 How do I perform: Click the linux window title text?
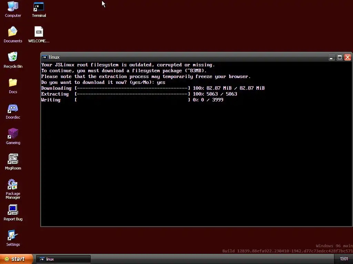[x=54, y=57]
